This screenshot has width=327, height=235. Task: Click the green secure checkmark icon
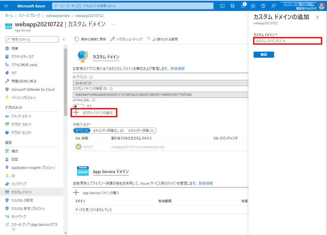point(79,147)
